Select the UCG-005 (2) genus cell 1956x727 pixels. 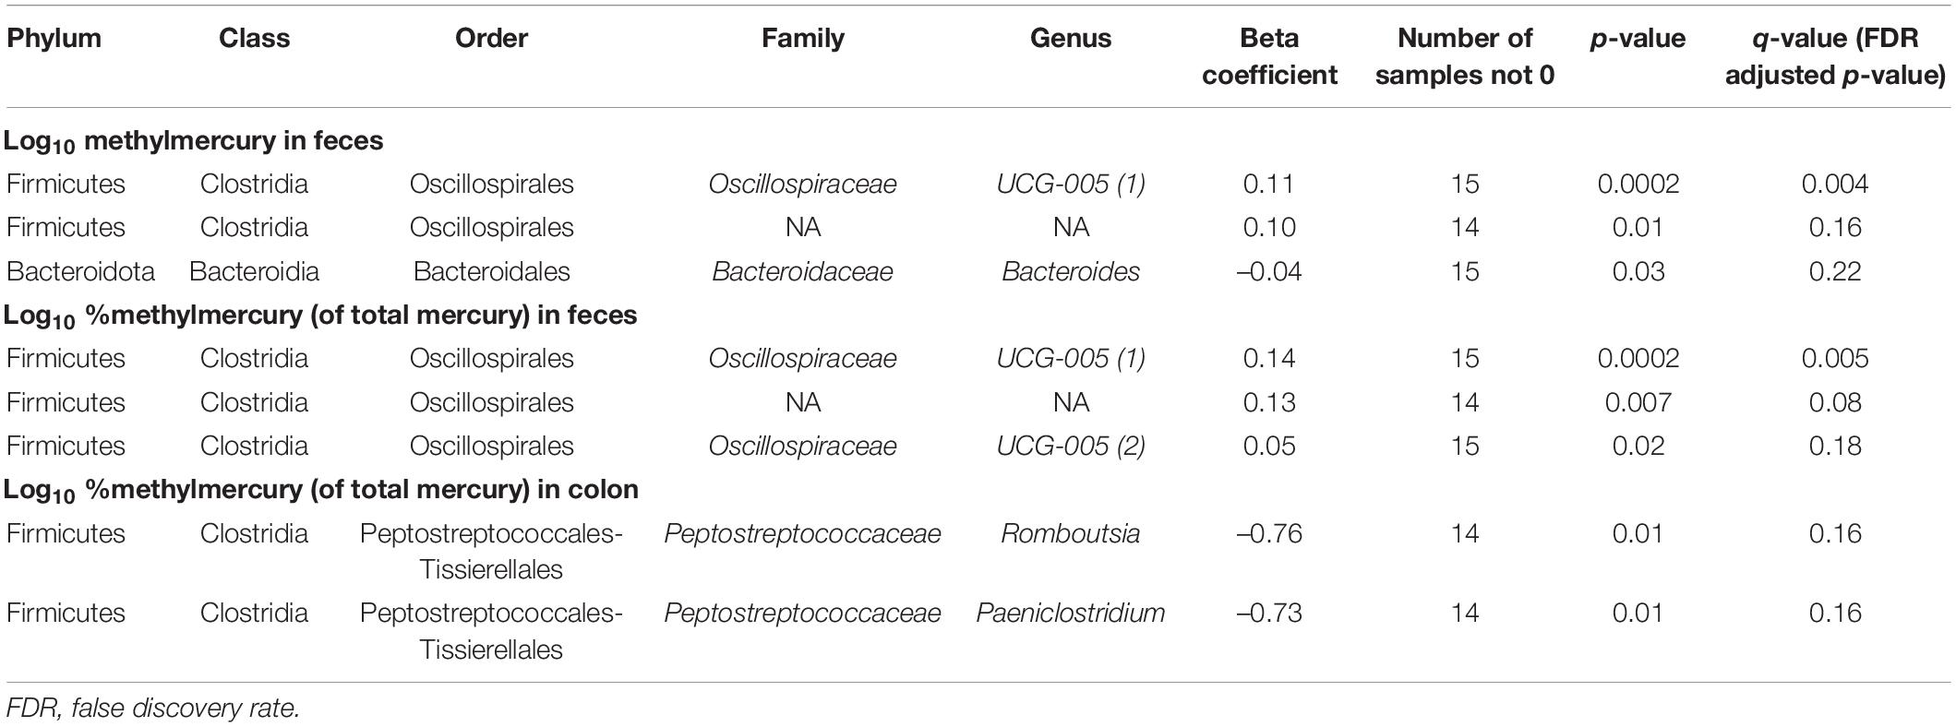click(x=1071, y=446)
